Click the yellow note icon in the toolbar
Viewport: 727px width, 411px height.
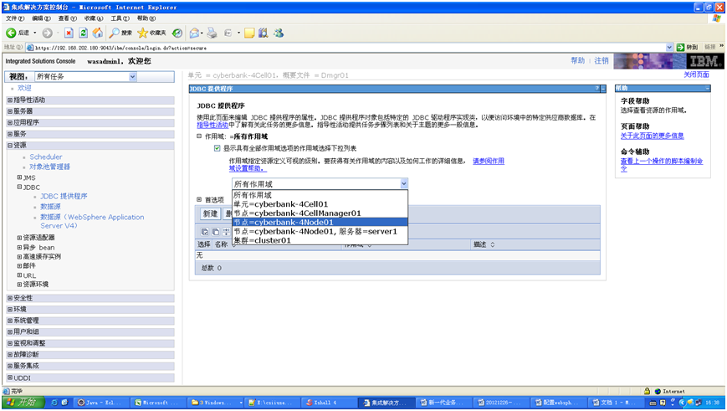[x=249, y=33]
